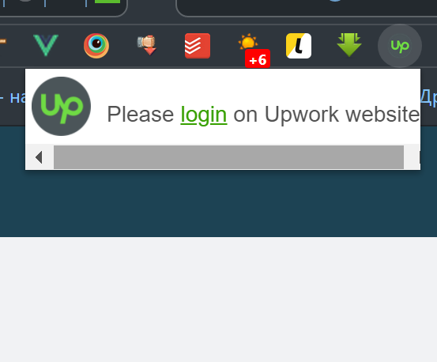
Task: Open the yellow-white L extension icon
Action: coord(299,46)
